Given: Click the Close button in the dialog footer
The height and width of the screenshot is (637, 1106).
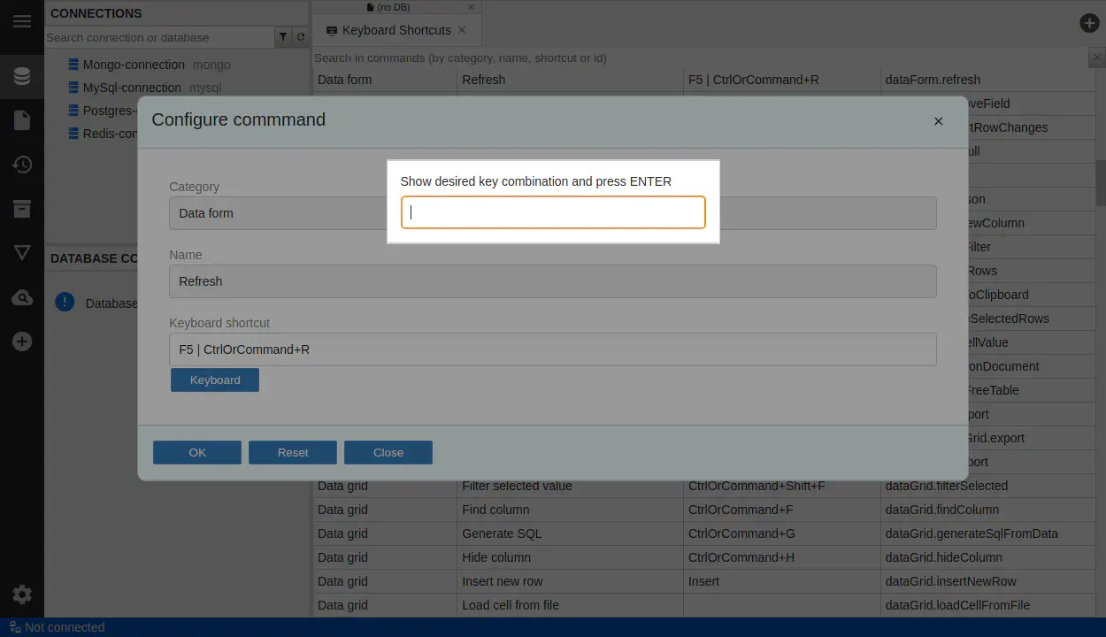Looking at the screenshot, I should coord(388,452).
